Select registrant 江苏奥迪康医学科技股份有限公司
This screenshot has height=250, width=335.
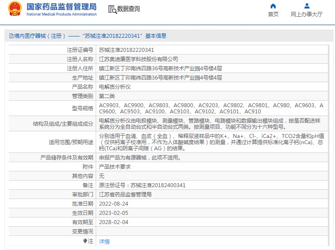tap(138, 59)
